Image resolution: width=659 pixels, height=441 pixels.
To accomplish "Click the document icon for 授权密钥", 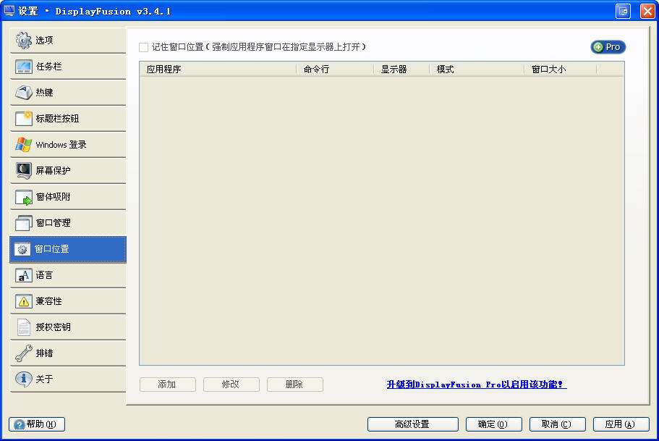I will point(24,327).
